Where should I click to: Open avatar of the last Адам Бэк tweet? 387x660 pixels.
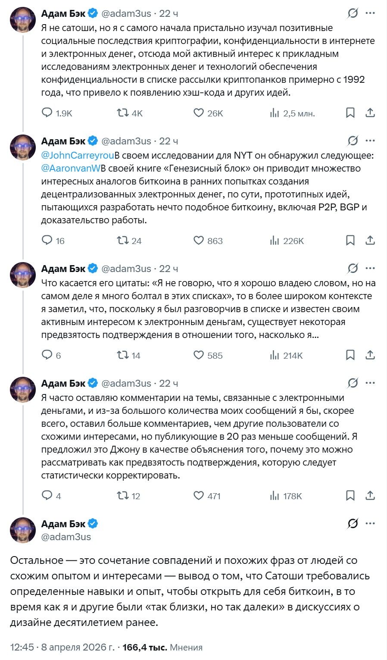point(23,530)
